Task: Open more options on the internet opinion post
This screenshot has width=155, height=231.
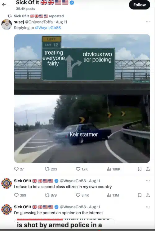Action: click(148, 207)
